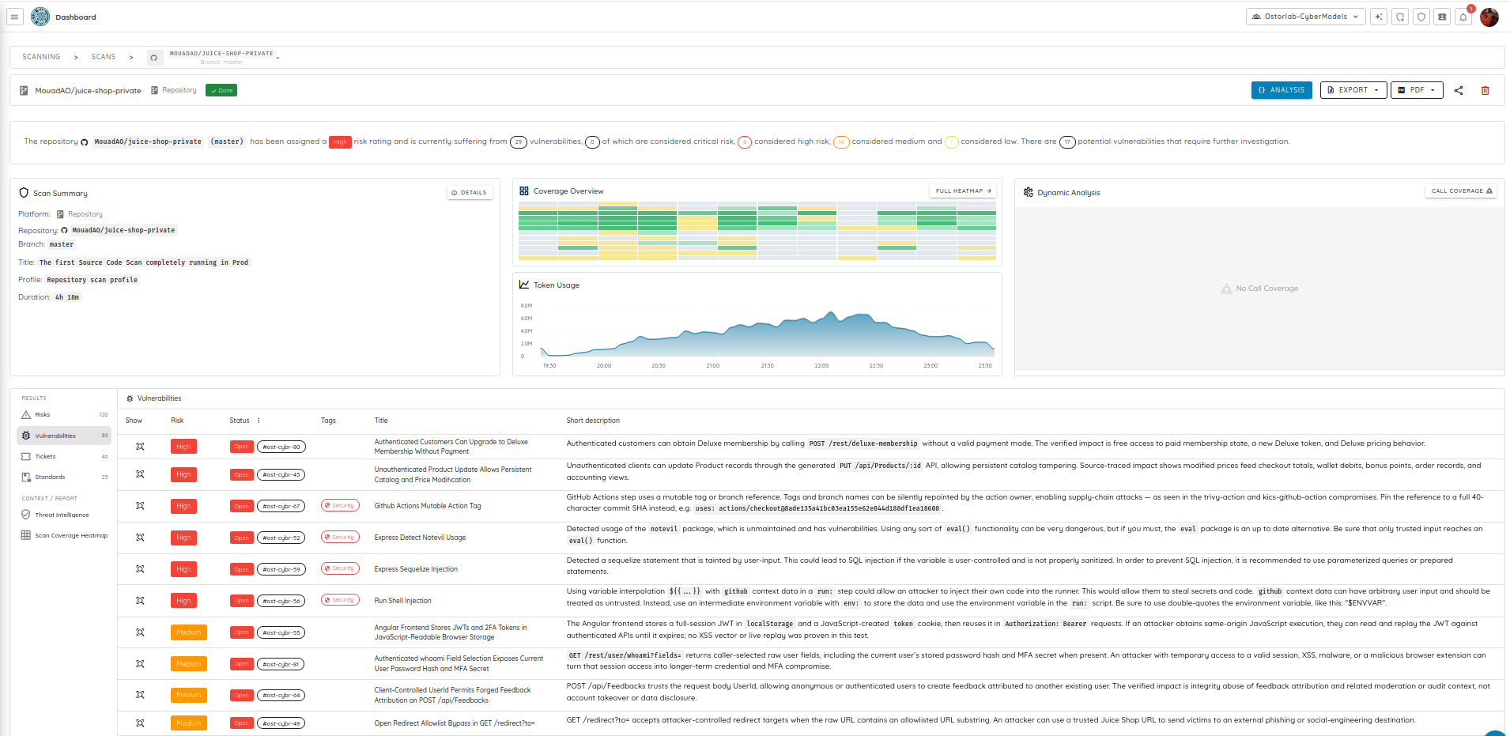Click the green Done status badge
This screenshot has width=1510, height=736.
click(x=221, y=90)
